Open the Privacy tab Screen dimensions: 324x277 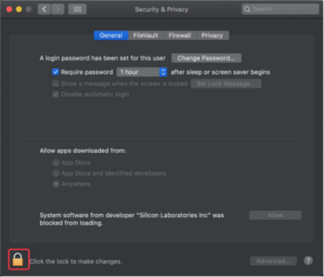pos(212,36)
